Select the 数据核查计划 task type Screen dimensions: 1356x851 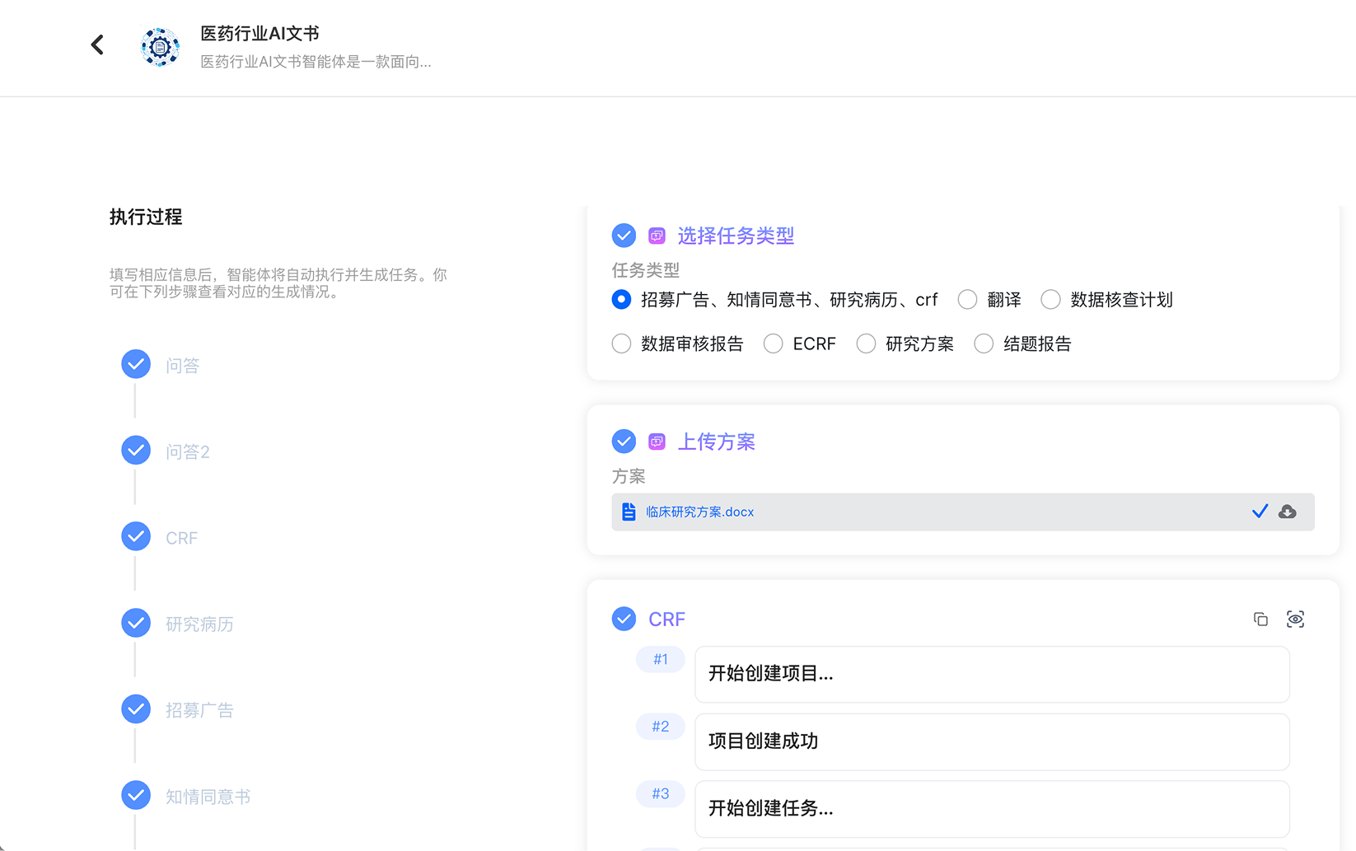click(1050, 299)
